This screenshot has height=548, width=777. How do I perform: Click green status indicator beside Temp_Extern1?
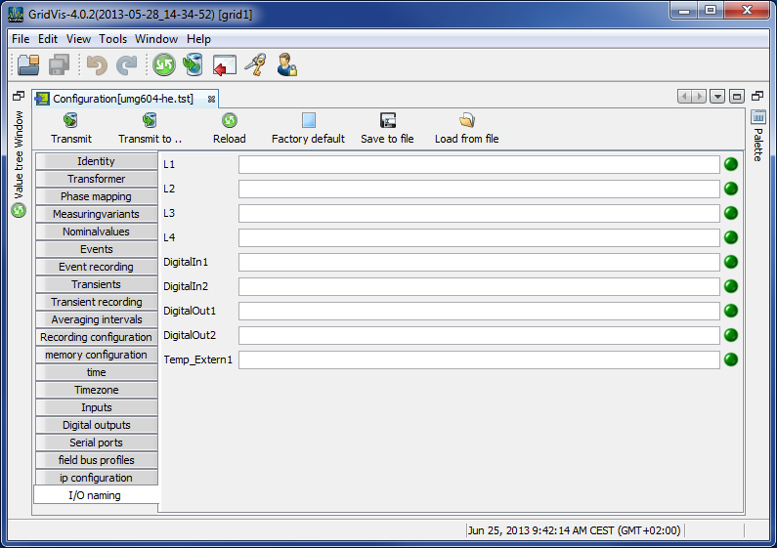(x=731, y=359)
